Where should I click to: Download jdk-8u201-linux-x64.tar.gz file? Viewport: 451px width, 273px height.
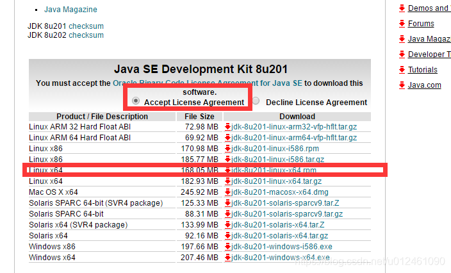276,181
